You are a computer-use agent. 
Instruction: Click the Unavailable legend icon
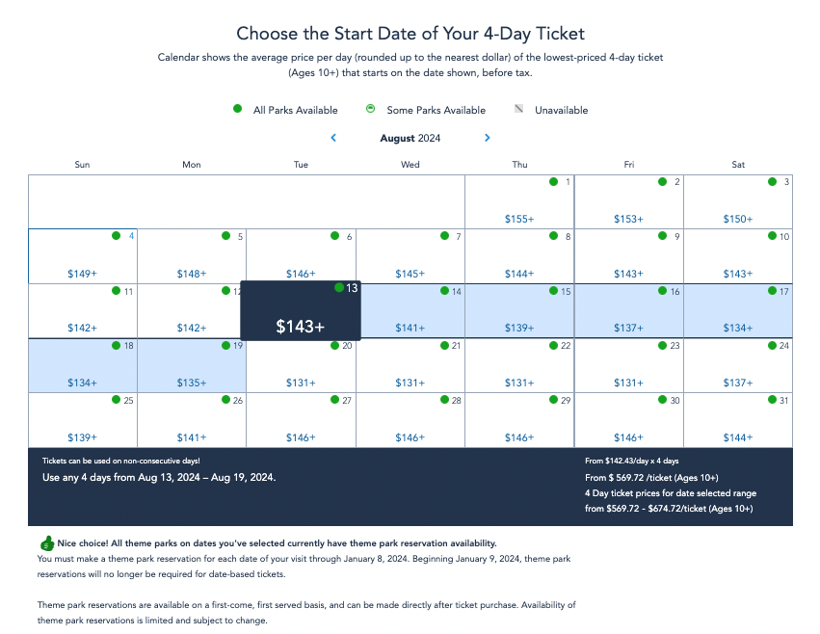(519, 109)
